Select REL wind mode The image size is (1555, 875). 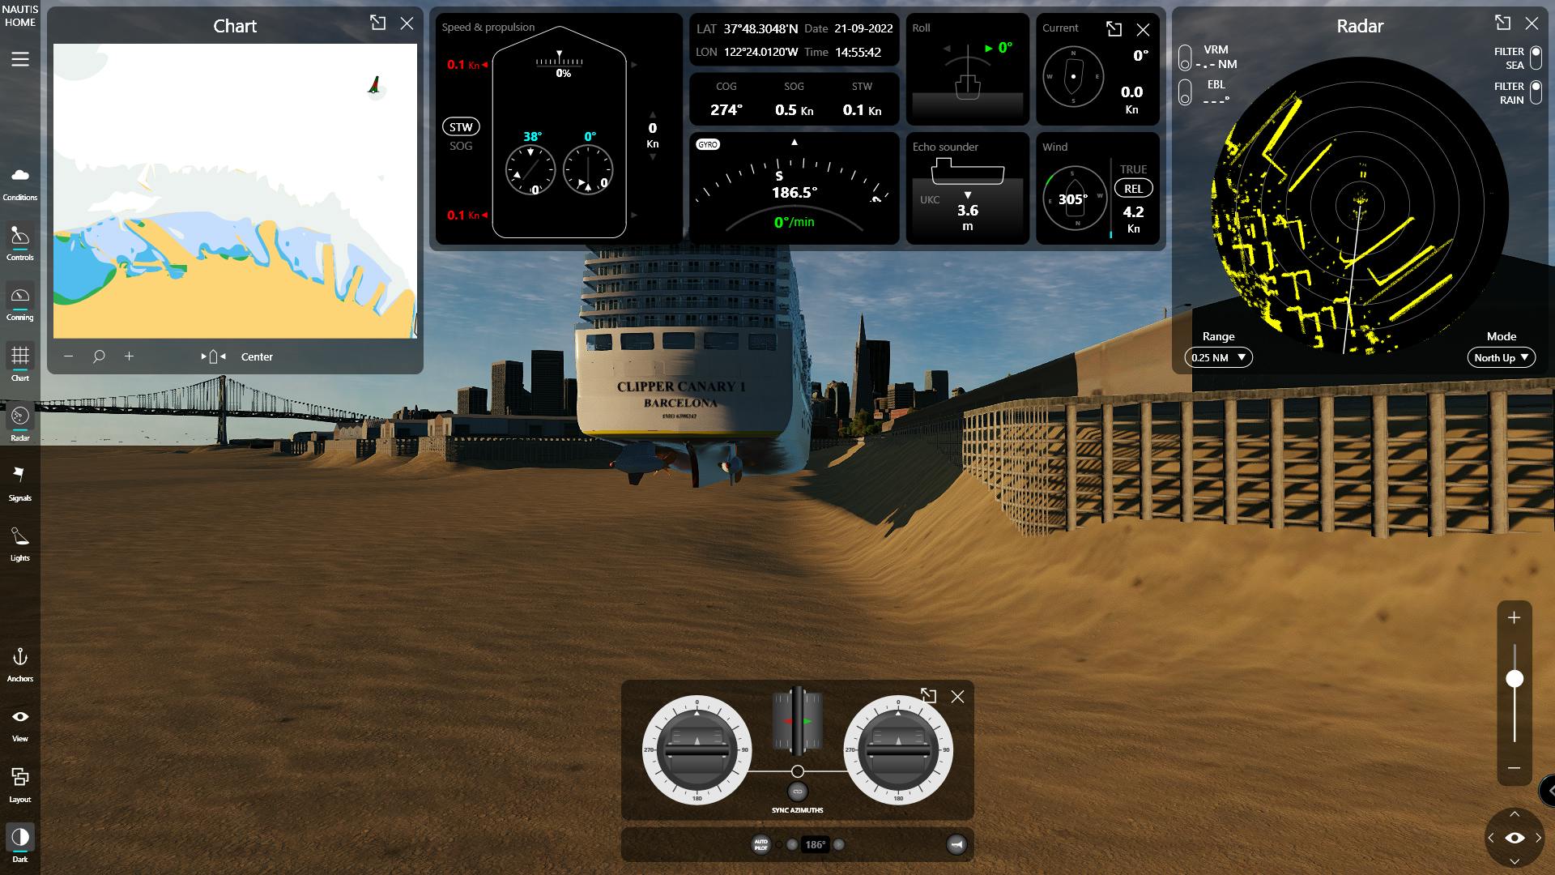click(x=1133, y=189)
